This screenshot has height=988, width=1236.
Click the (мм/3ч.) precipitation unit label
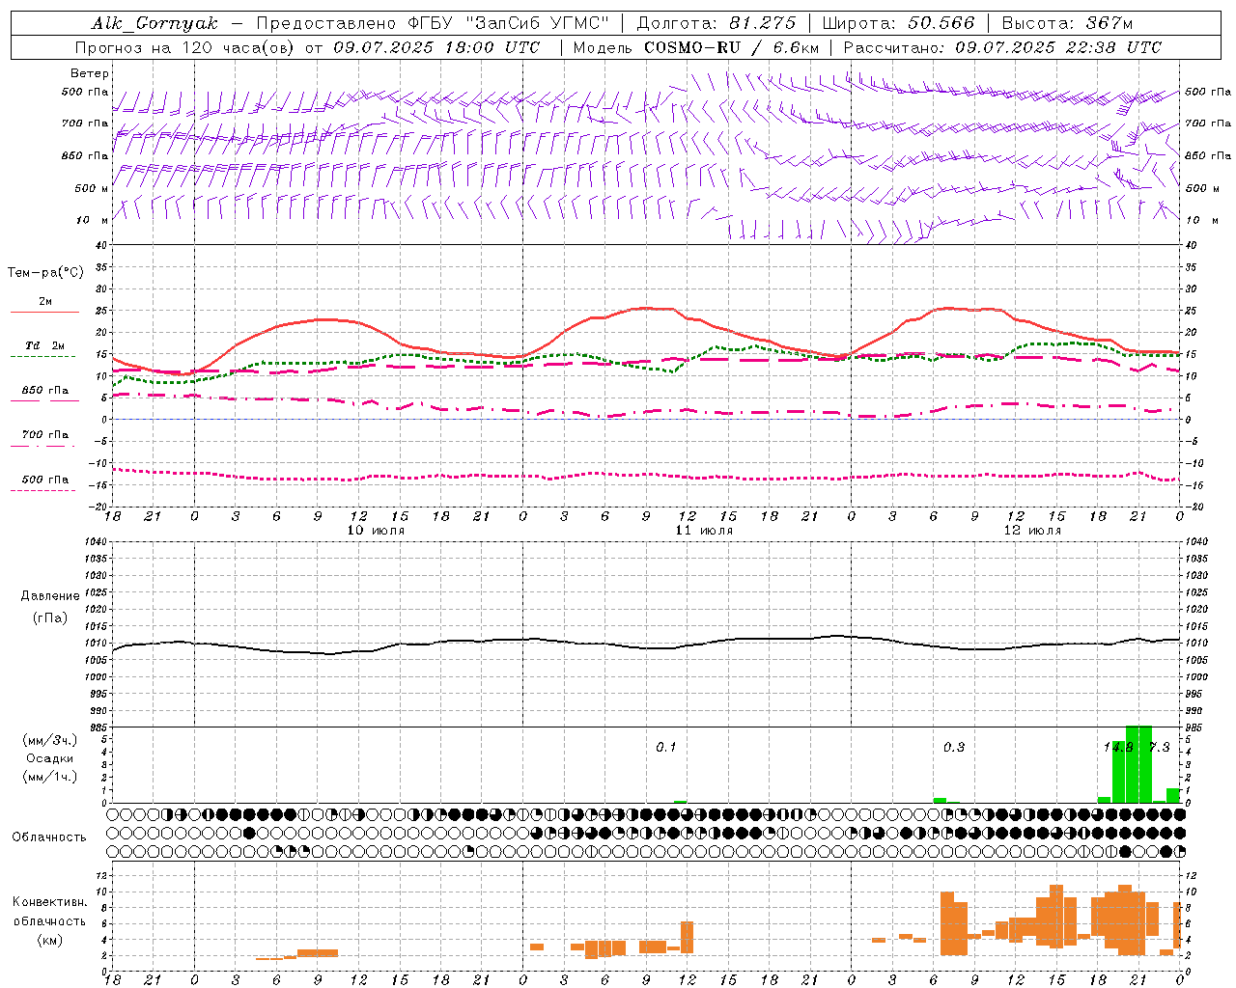coord(50,740)
